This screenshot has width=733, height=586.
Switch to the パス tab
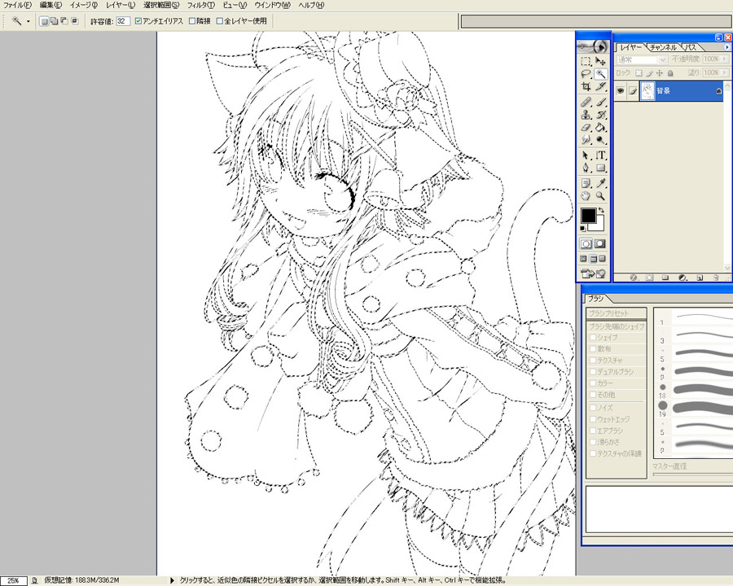click(x=691, y=47)
